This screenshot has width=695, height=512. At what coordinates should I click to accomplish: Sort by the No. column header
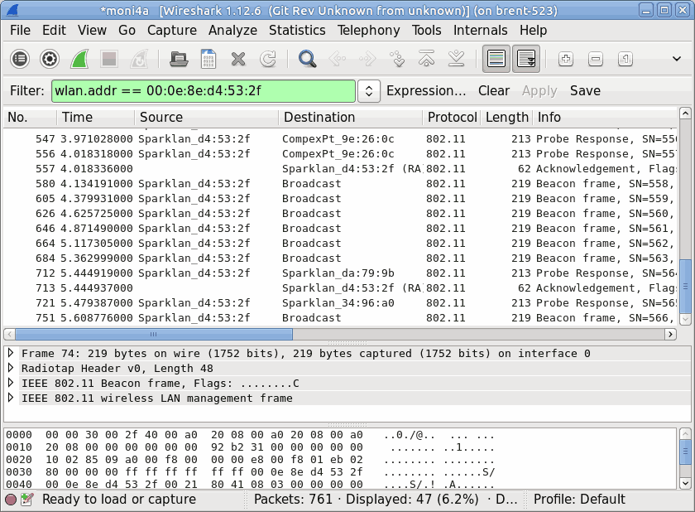point(30,117)
